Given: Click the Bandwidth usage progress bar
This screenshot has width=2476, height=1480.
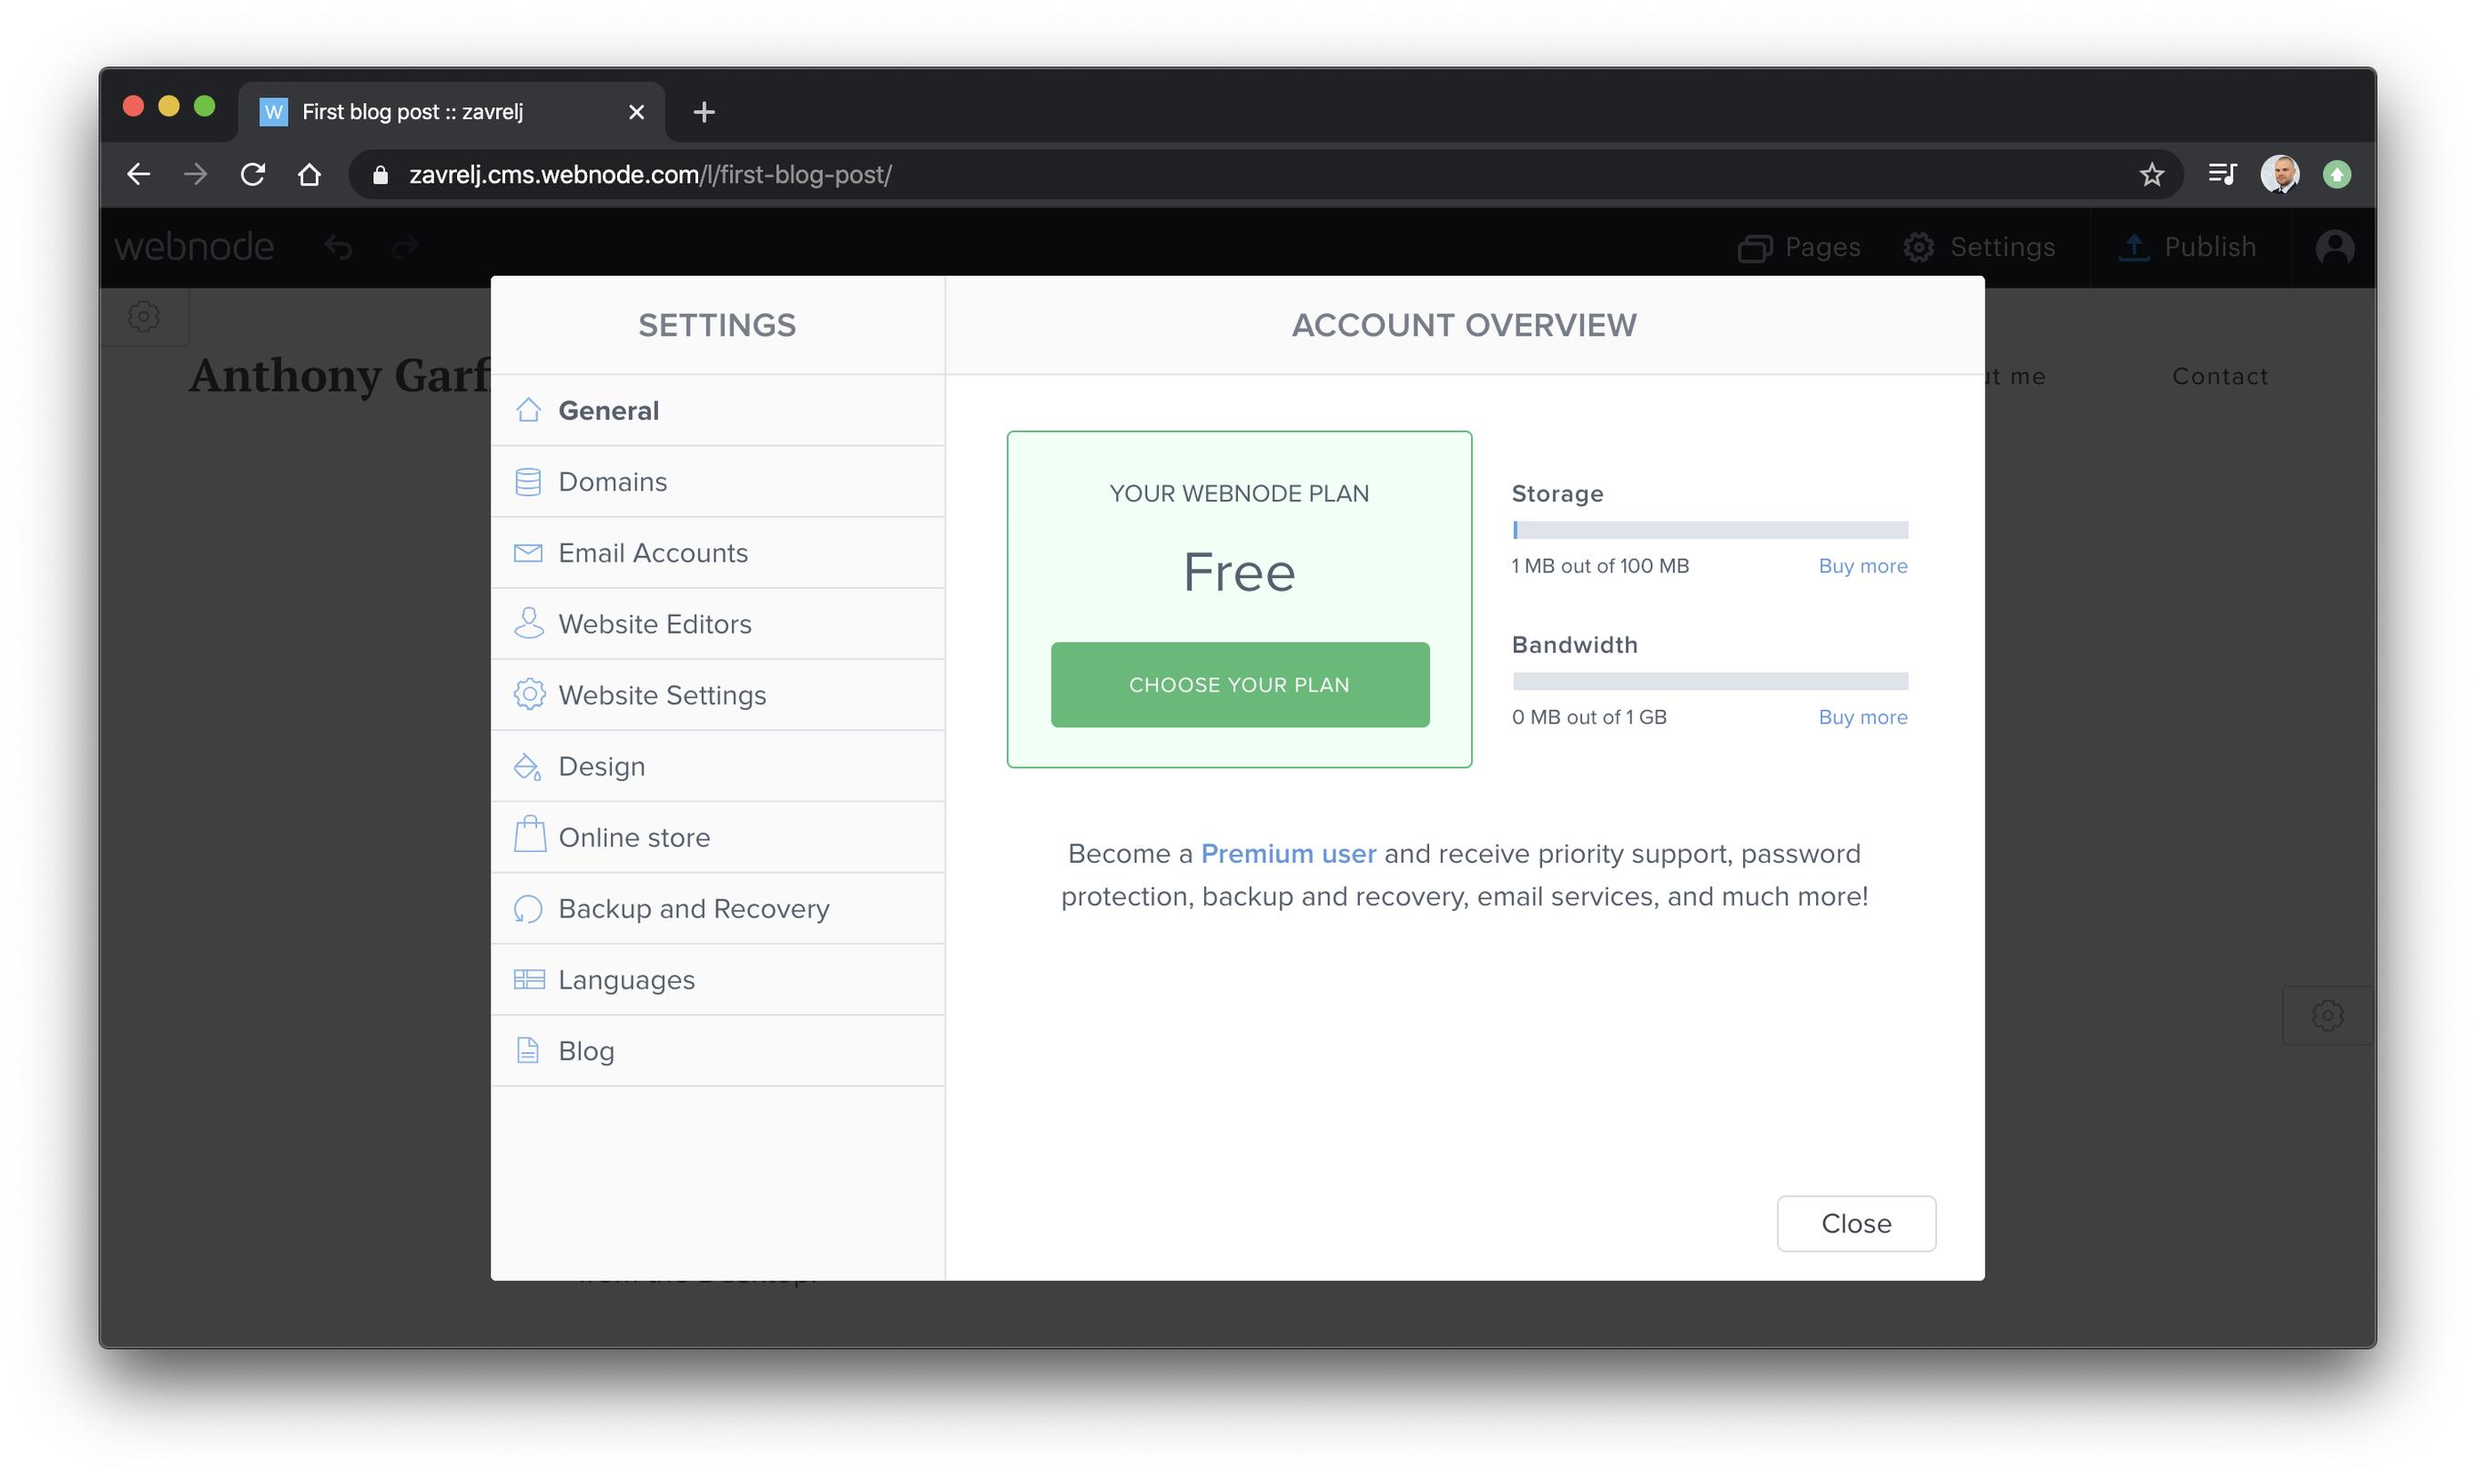Looking at the screenshot, I should 1710,682.
